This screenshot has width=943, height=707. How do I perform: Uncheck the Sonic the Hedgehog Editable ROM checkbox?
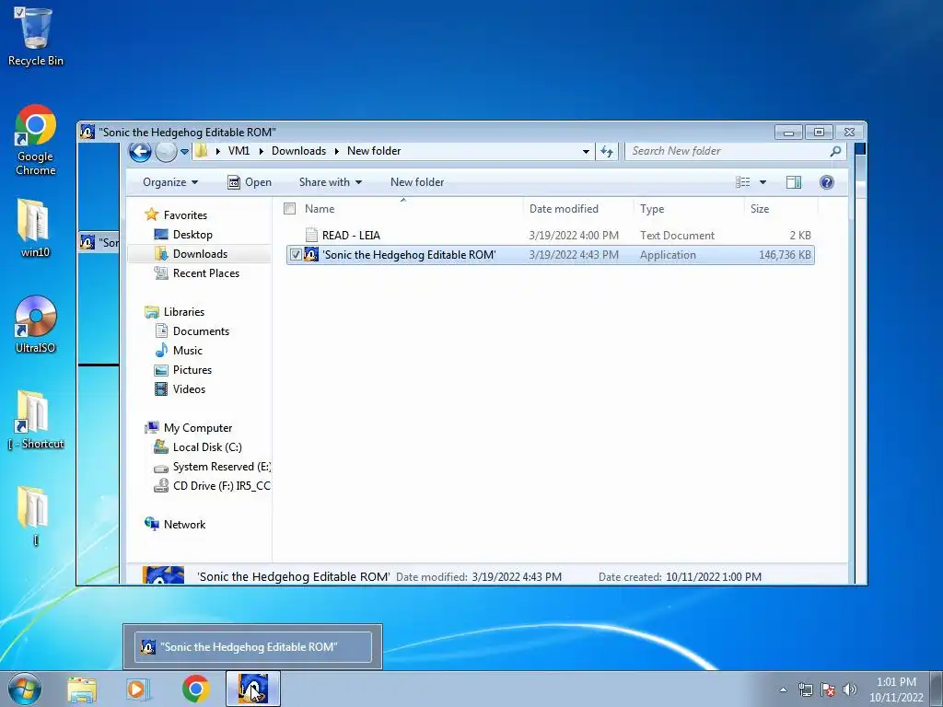296,254
